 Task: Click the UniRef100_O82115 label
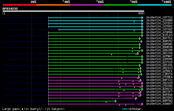[159, 83]
